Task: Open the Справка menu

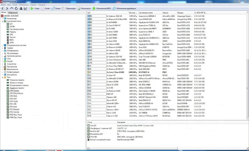Action: (42, 5)
